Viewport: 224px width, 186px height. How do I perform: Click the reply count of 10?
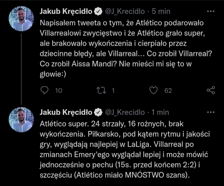point(58,90)
